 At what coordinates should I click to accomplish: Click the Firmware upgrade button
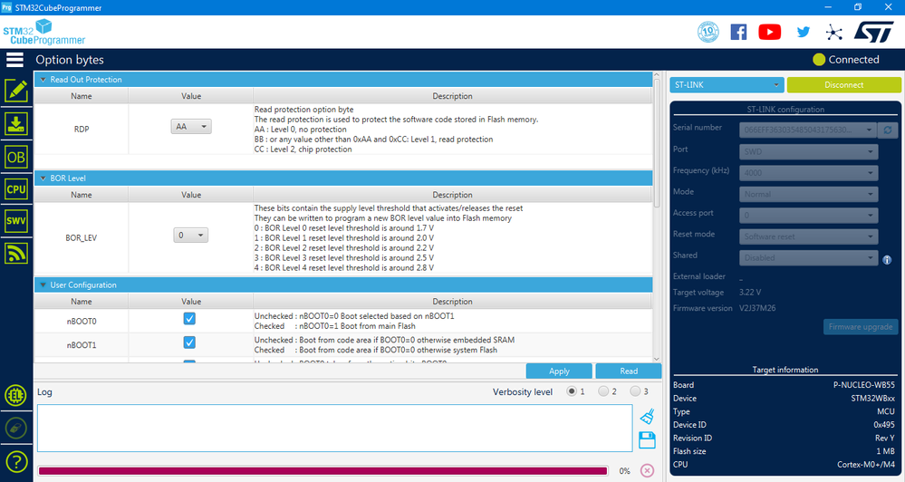point(861,327)
